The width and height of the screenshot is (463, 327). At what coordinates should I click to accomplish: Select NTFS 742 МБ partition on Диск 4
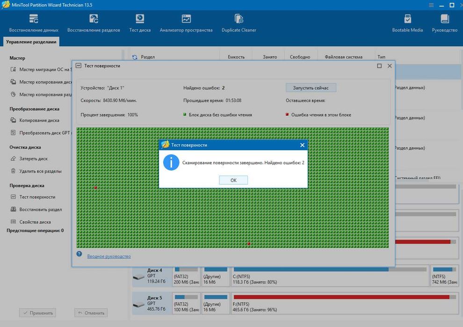pyautogui.click(x=444, y=276)
